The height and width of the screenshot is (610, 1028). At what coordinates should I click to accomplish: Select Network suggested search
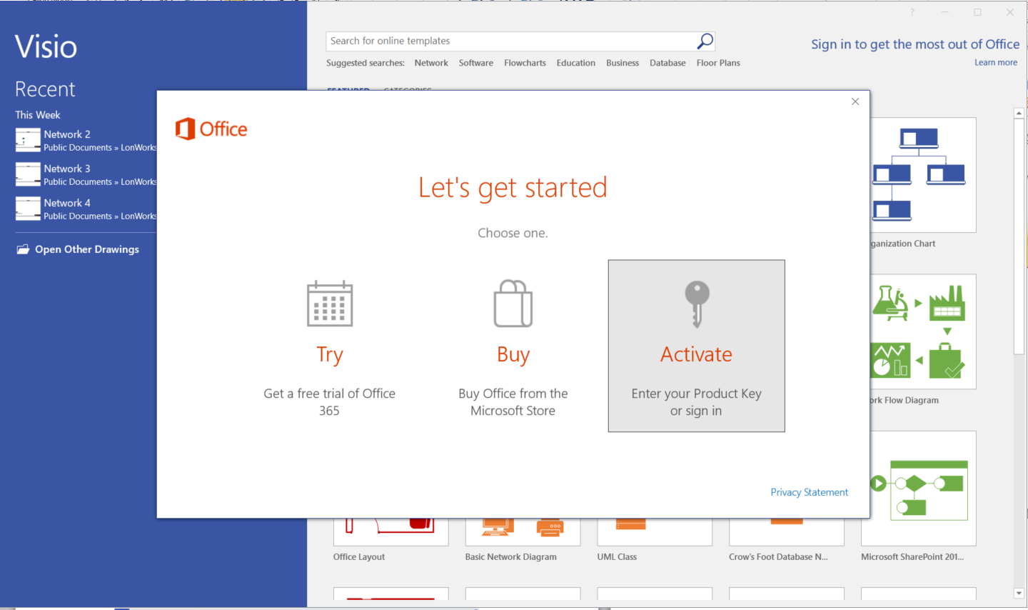click(431, 63)
